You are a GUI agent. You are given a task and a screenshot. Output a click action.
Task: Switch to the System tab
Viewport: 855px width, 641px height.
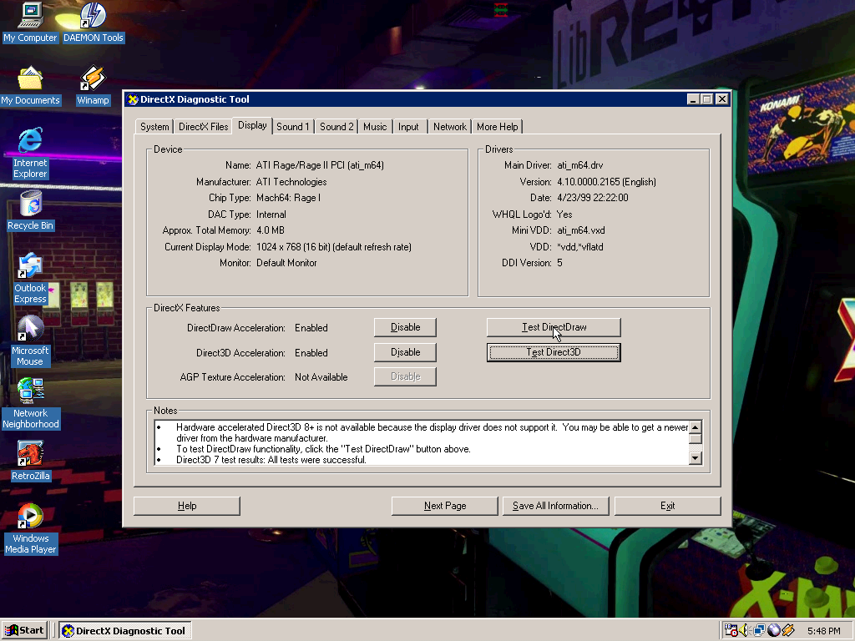click(x=154, y=127)
